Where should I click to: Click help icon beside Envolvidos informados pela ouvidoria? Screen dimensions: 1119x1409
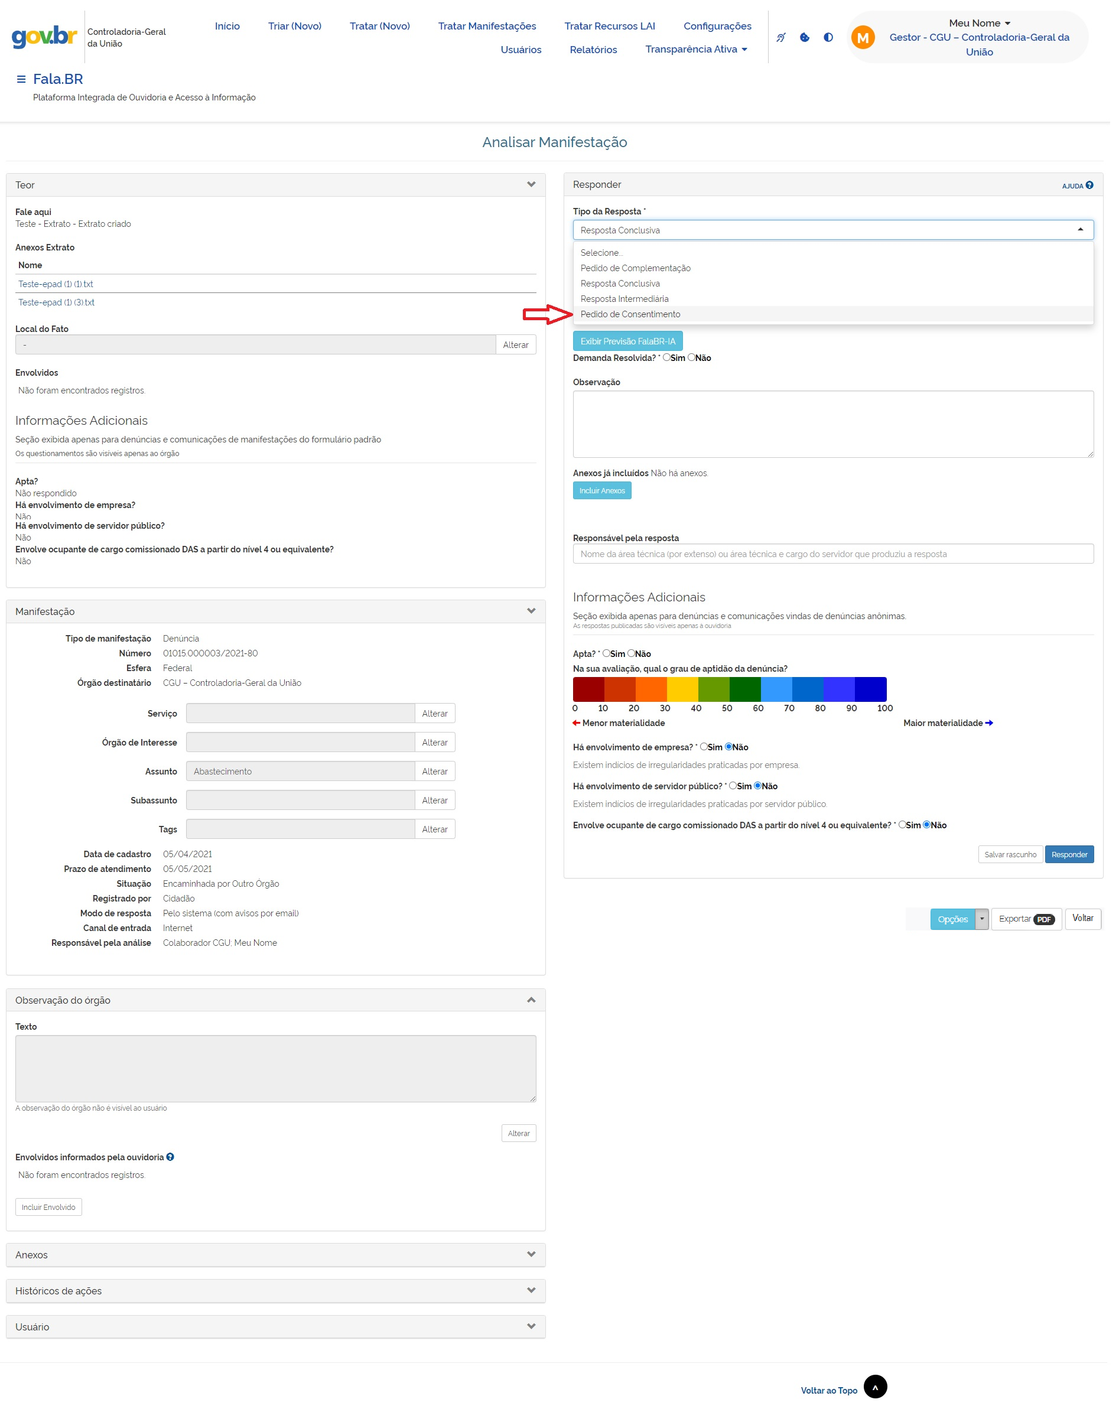170,1156
